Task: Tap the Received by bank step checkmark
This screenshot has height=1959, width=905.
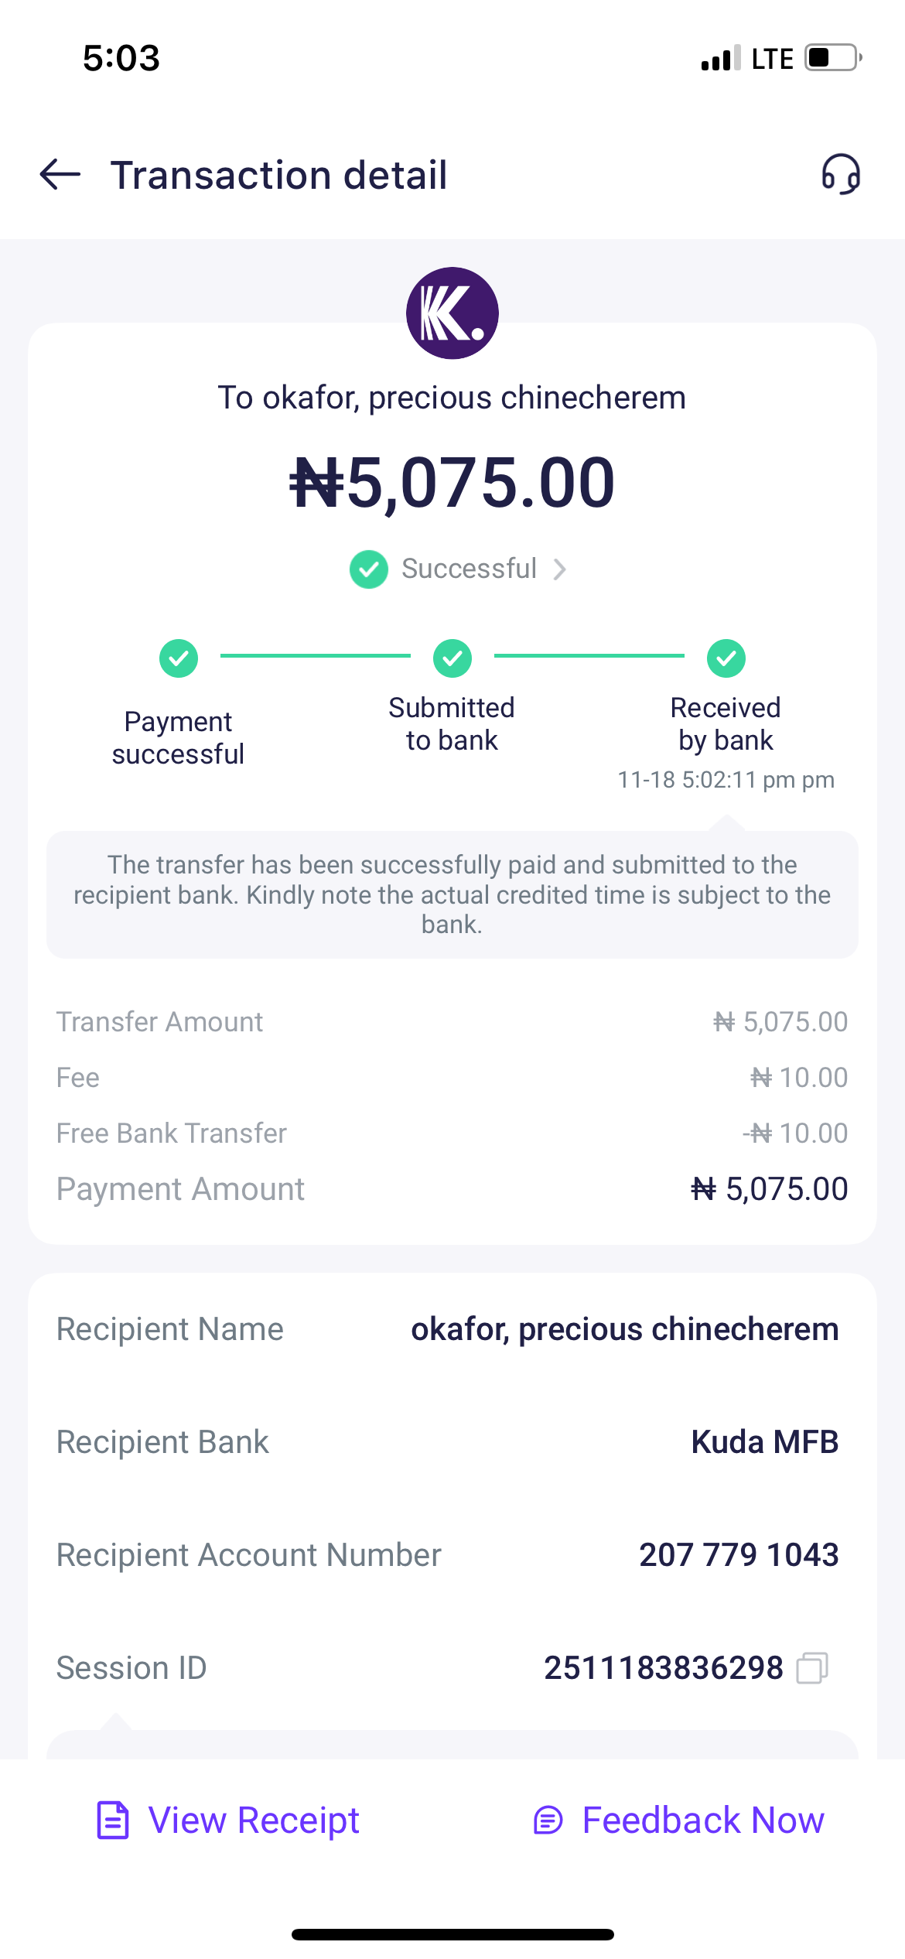Action: [726, 658]
